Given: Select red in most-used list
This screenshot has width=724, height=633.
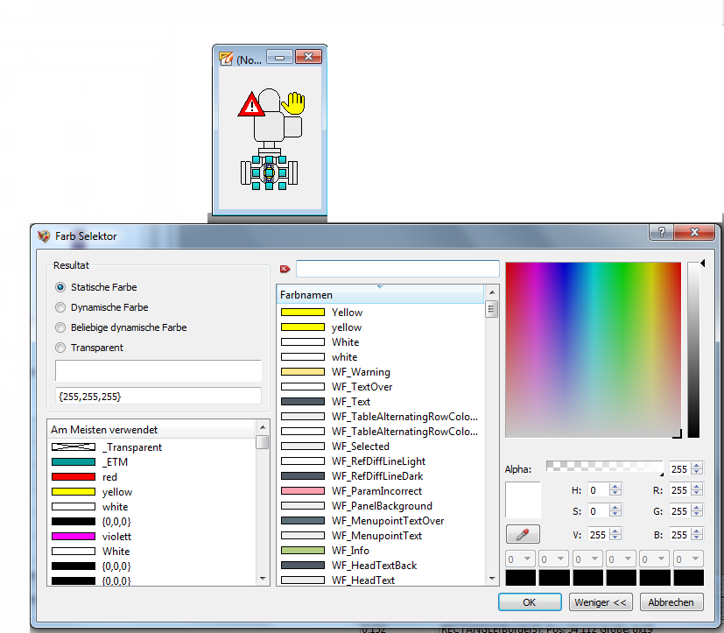Looking at the screenshot, I should click(151, 477).
